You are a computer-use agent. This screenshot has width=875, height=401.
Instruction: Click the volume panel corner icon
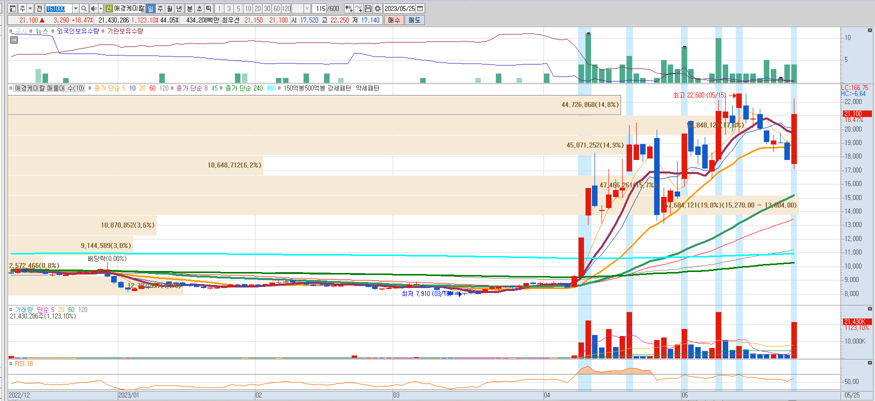click(869, 309)
